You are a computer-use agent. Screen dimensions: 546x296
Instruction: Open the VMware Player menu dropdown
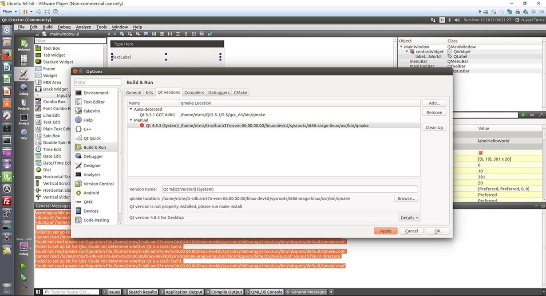coord(10,11)
